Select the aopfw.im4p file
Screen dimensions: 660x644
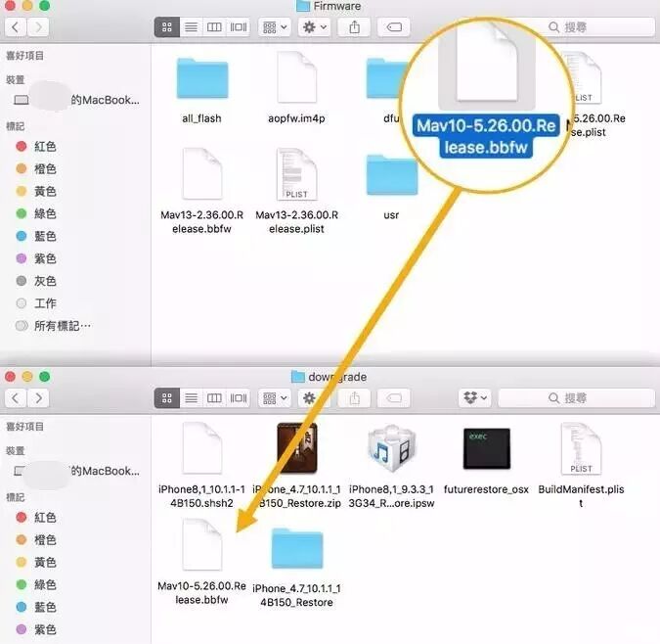tap(296, 77)
